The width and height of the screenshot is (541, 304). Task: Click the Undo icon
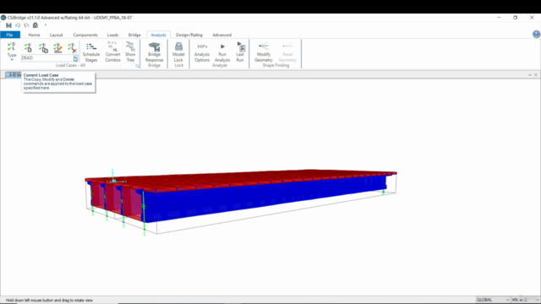pyautogui.click(x=18, y=25)
